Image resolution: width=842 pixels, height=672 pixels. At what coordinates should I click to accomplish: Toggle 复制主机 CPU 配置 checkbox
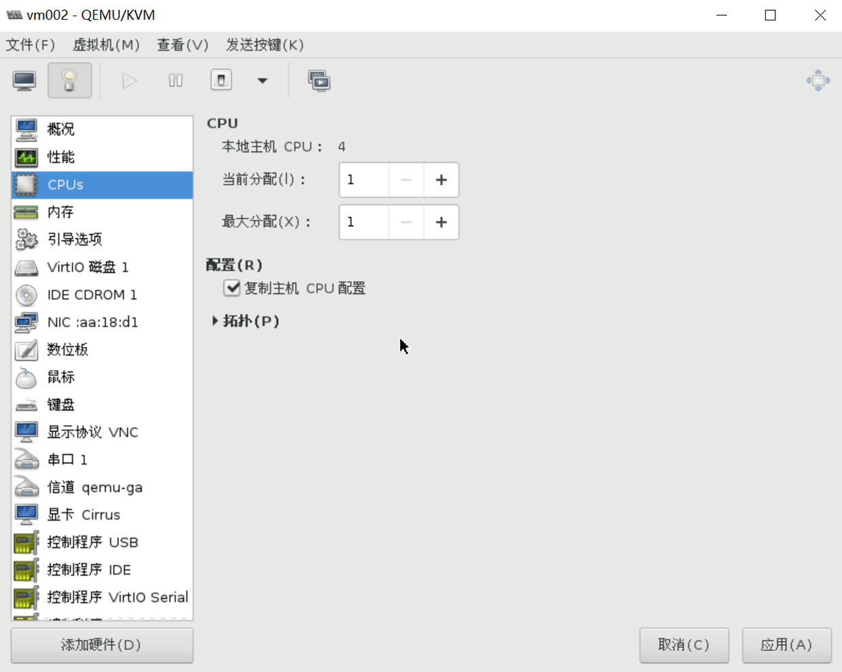(x=232, y=288)
